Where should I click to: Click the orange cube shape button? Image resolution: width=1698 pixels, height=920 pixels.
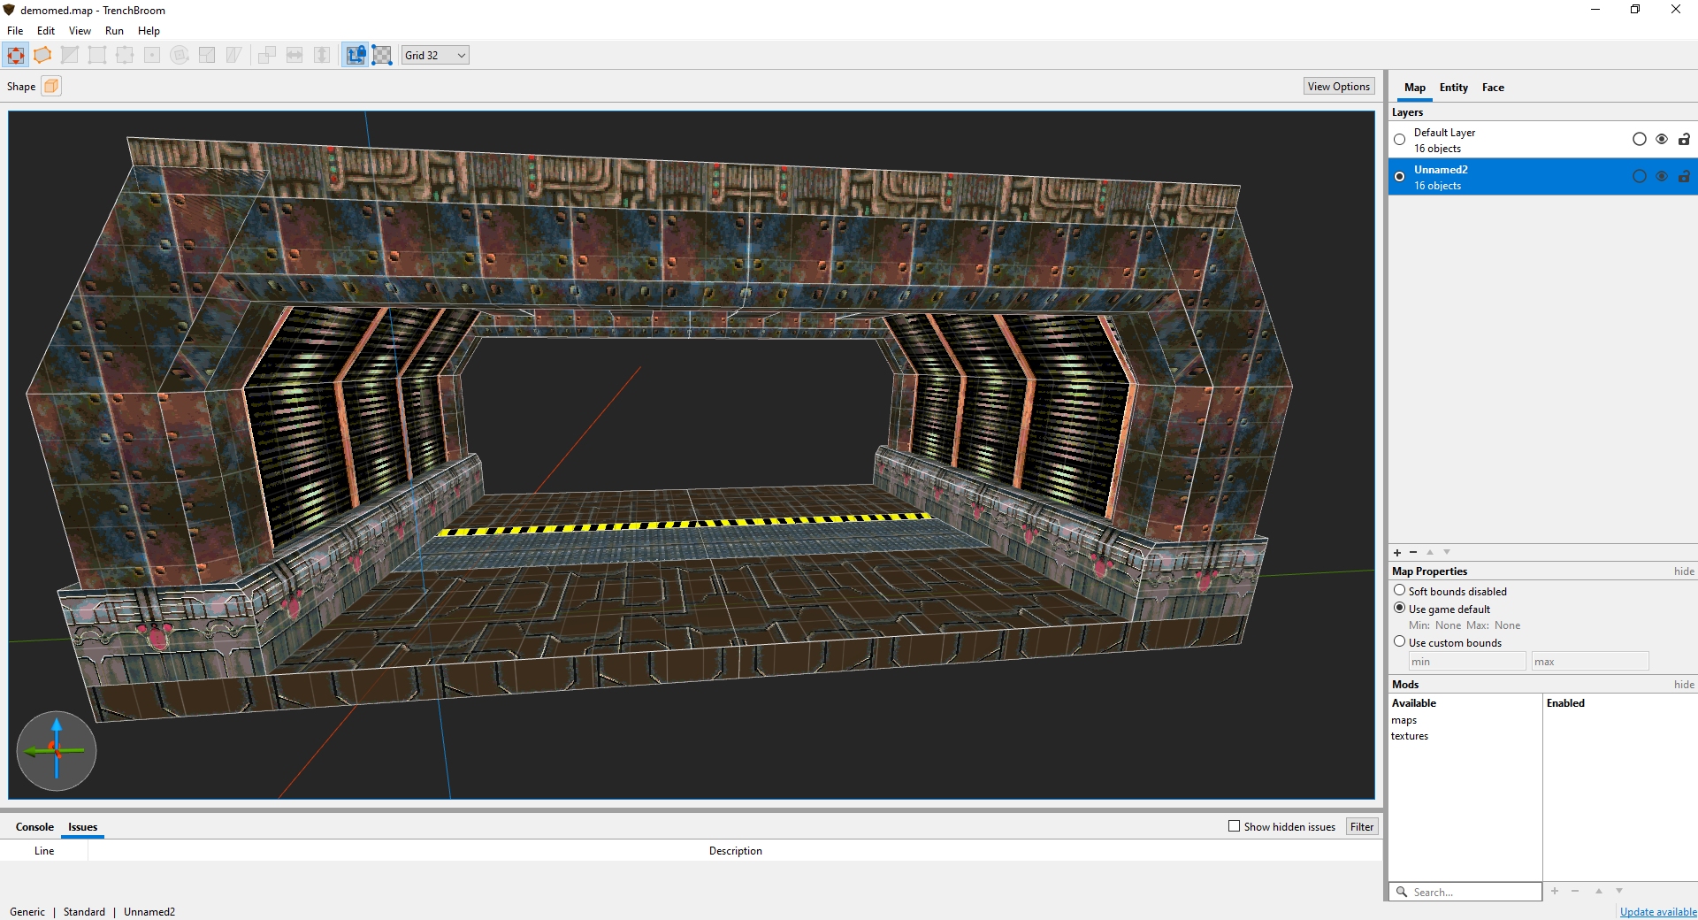tap(51, 86)
